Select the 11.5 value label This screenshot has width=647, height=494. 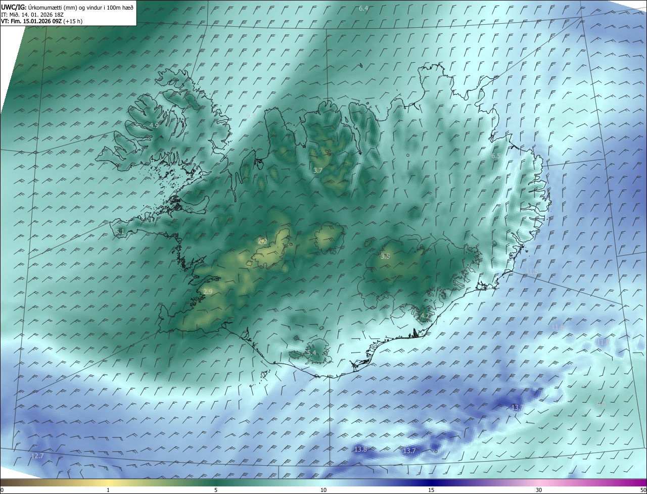point(532,272)
